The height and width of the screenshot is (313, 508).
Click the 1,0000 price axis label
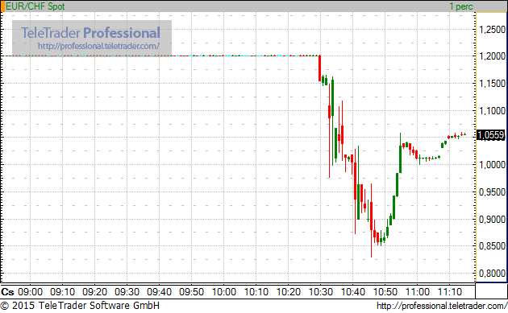tap(492, 165)
